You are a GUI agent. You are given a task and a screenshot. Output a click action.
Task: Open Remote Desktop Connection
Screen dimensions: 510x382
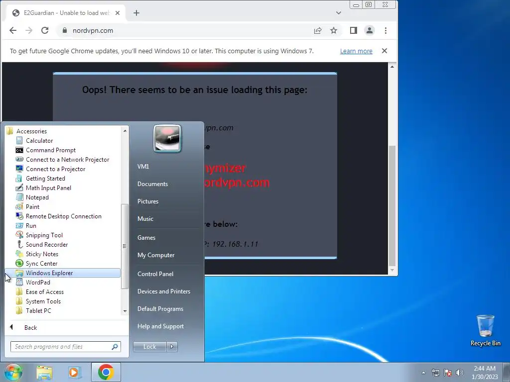[x=63, y=216]
